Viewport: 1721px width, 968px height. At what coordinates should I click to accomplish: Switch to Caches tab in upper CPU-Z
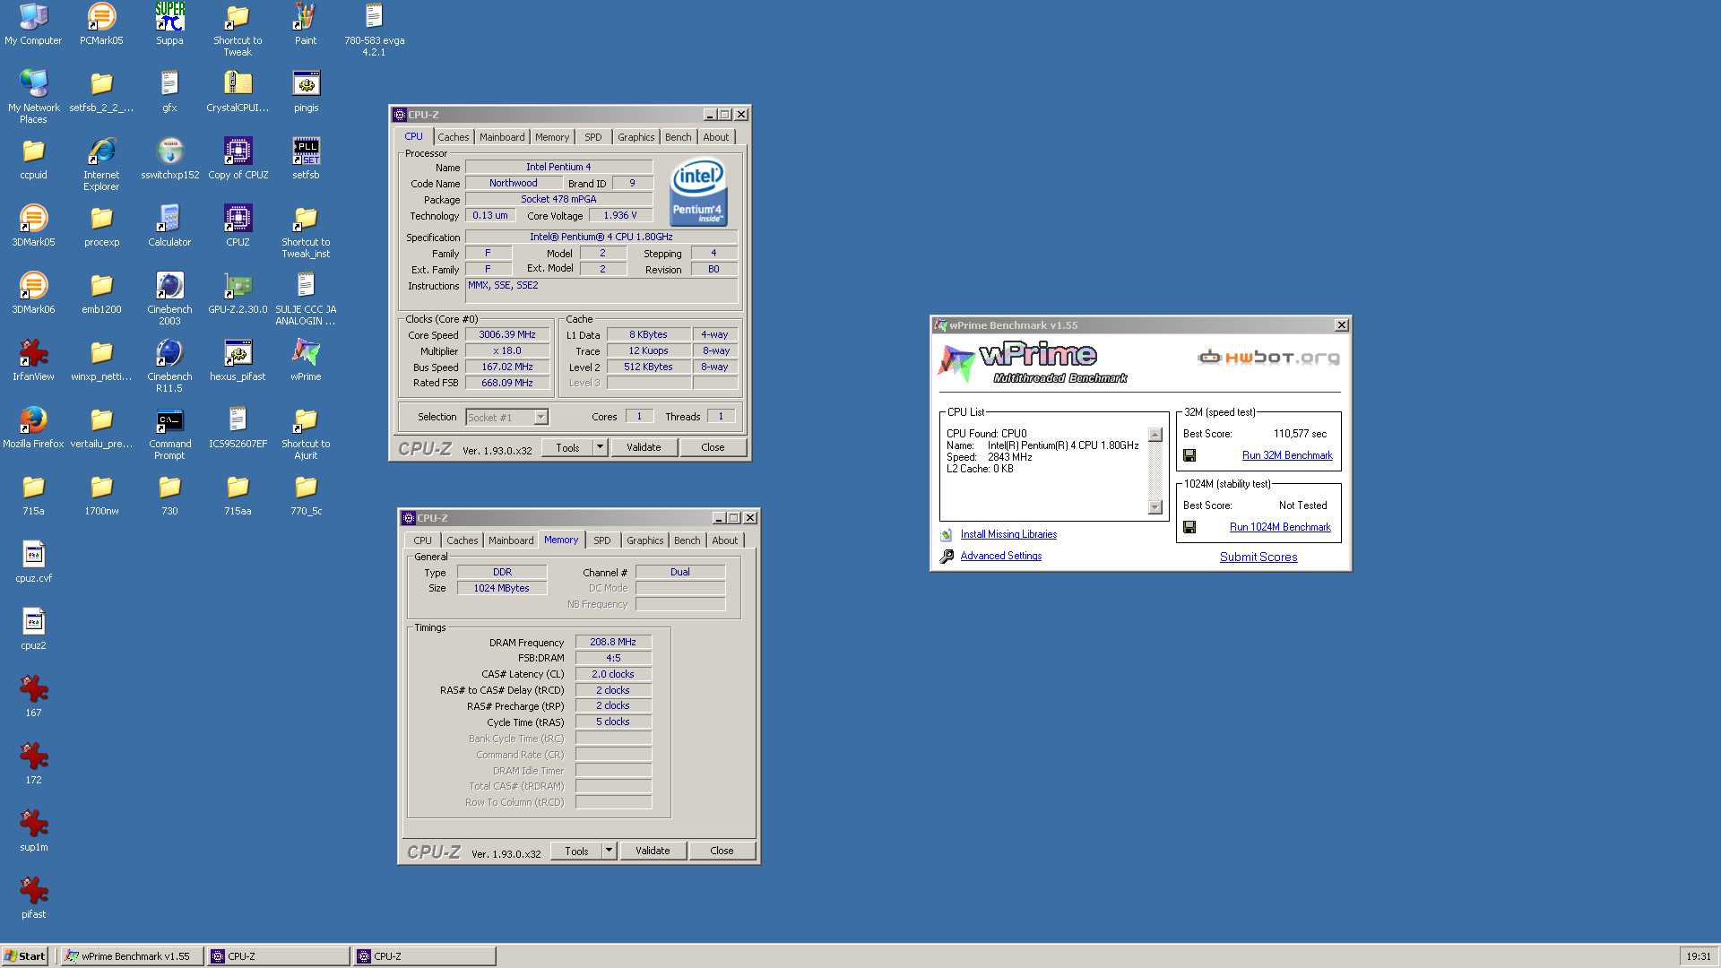454,137
